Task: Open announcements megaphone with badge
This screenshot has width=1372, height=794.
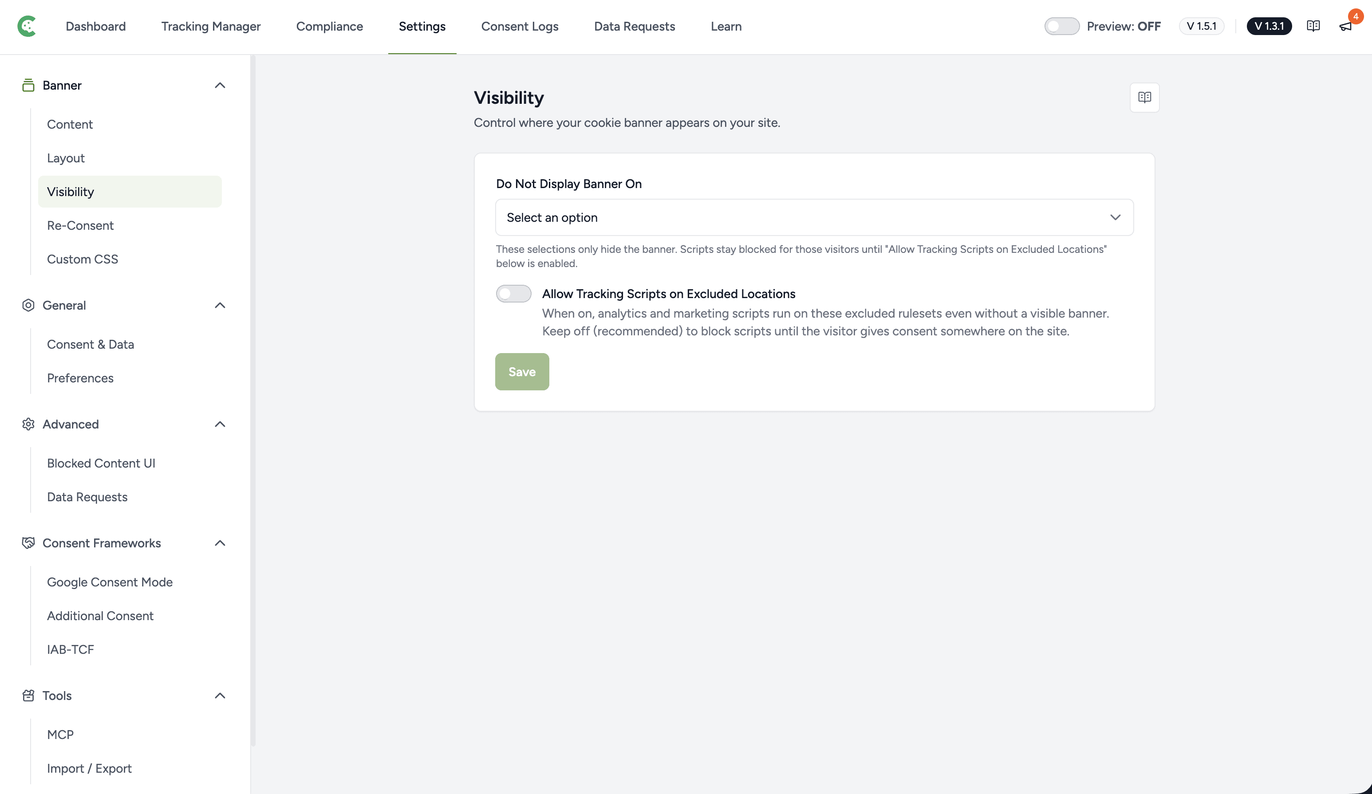Action: 1346,26
